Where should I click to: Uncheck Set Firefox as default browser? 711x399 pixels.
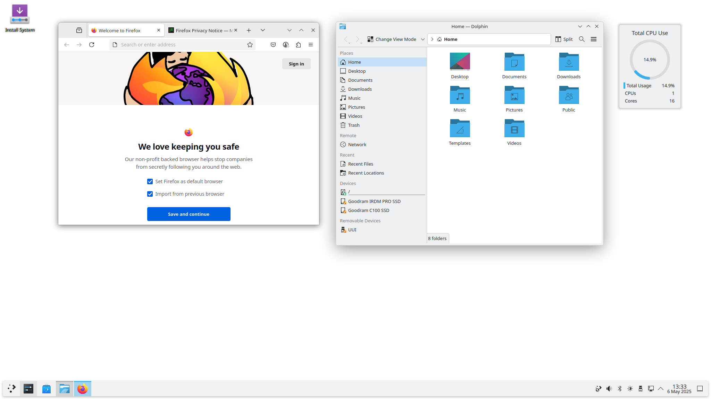[x=150, y=181]
